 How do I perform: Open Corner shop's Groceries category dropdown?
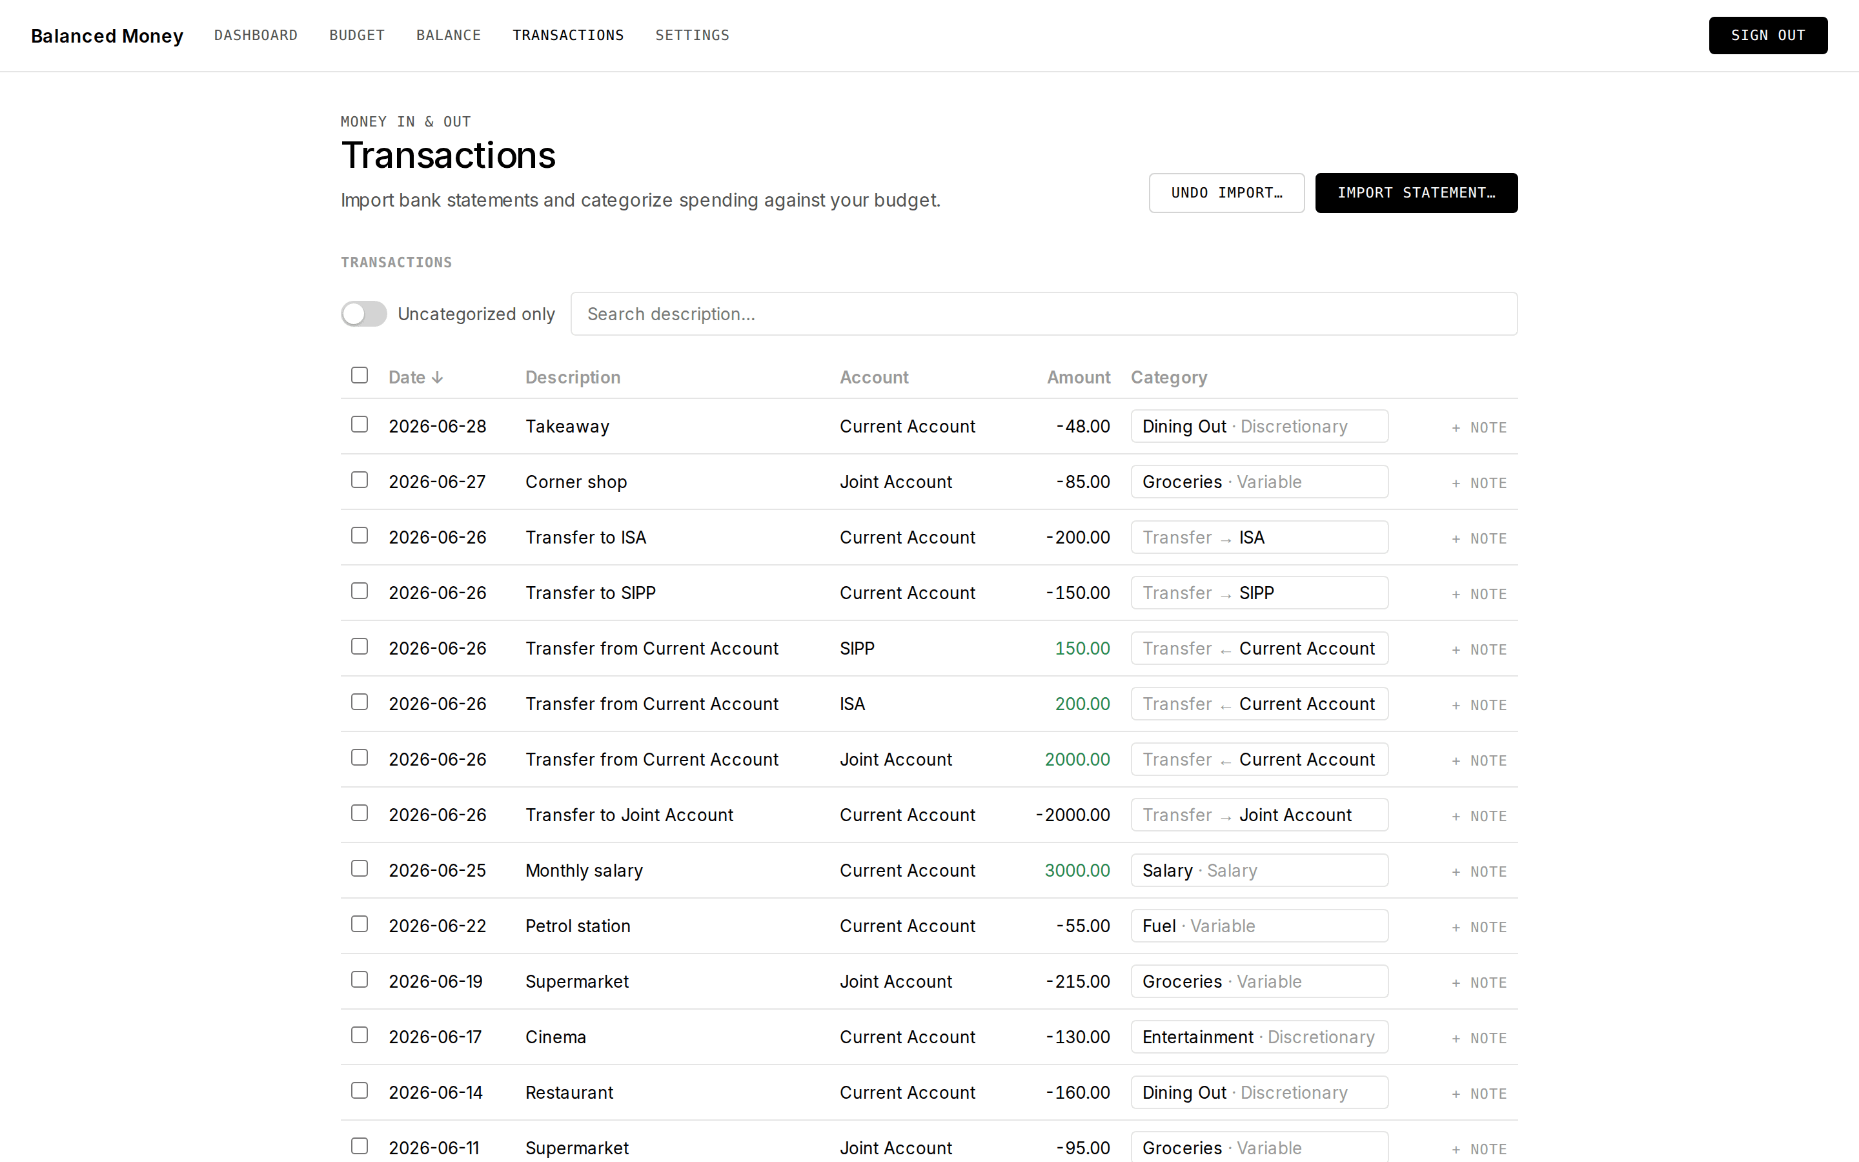(x=1259, y=482)
